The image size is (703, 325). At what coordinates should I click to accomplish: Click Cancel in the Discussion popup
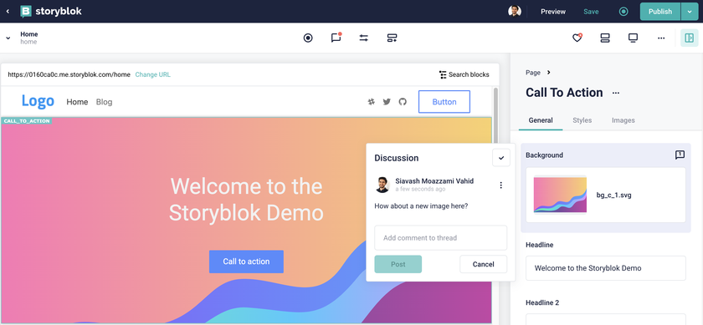484,264
